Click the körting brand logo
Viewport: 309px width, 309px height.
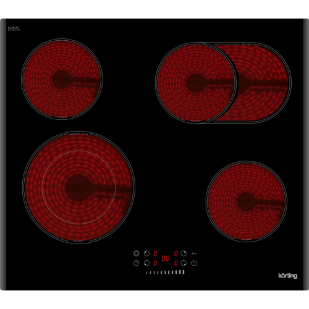pyautogui.click(x=288, y=276)
